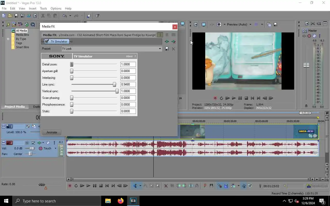330x206 pixels.
Task: Uncheck the TV Simulator plug-in checkbox
Action: pos(47,41)
